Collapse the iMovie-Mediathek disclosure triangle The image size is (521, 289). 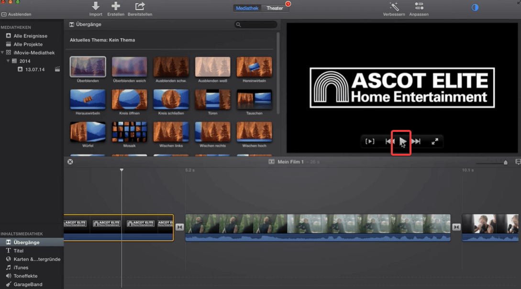(3, 53)
